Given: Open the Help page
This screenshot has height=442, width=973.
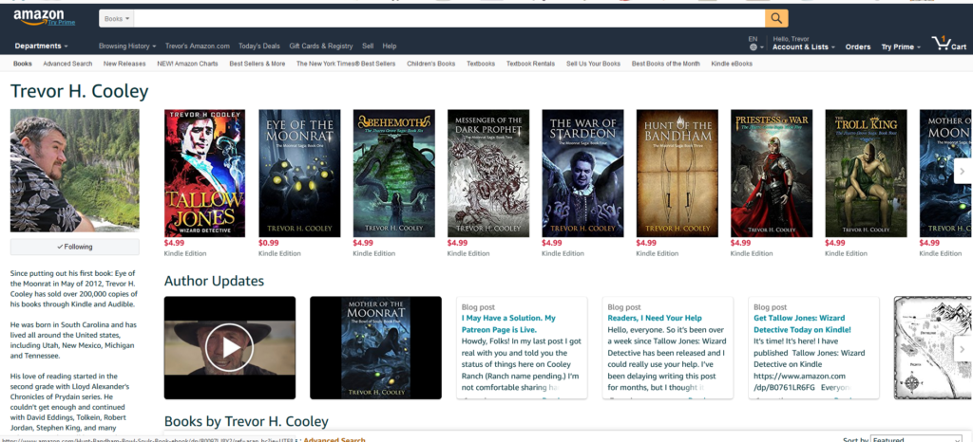Looking at the screenshot, I should [x=390, y=46].
